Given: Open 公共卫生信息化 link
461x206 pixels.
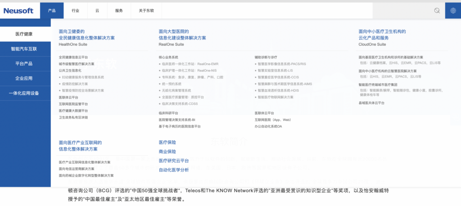Looking at the screenshot, I should point(70,70).
